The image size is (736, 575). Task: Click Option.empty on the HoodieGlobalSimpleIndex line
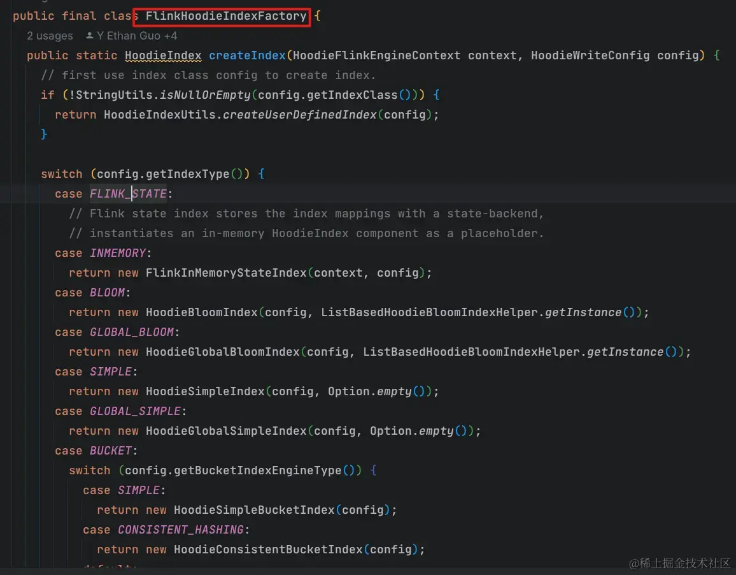[x=412, y=431]
